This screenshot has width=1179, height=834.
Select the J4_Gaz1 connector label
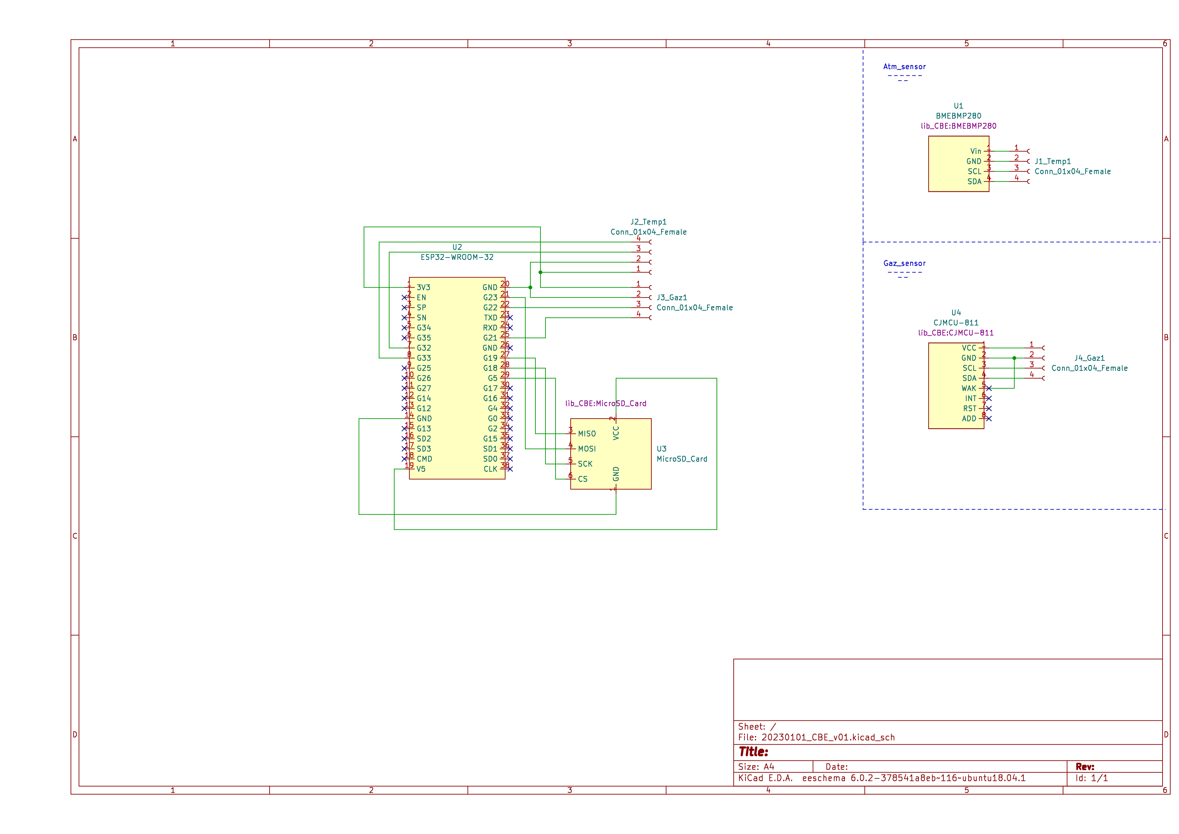click(x=1089, y=358)
